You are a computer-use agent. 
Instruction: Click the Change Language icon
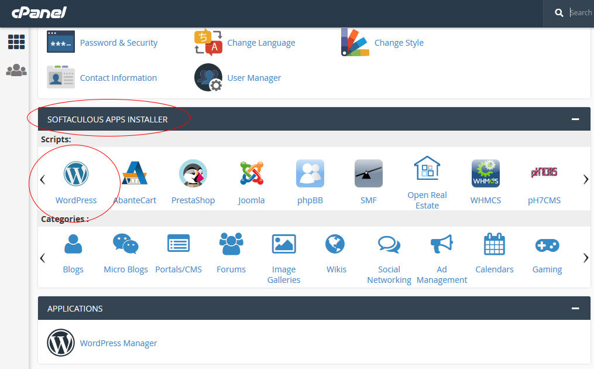208,42
